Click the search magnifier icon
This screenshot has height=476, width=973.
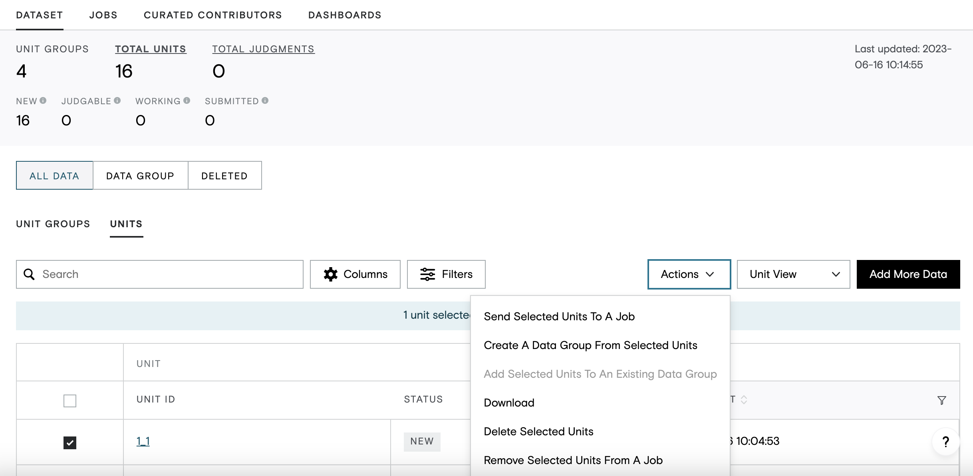click(29, 274)
